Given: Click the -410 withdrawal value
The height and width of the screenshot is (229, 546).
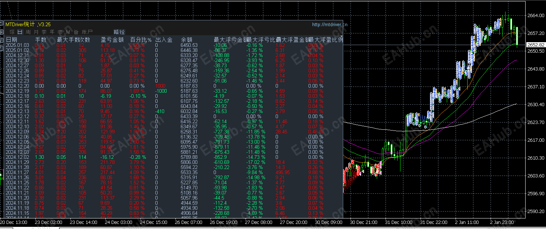Looking at the screenshot, I should click(x=160, y=111).
